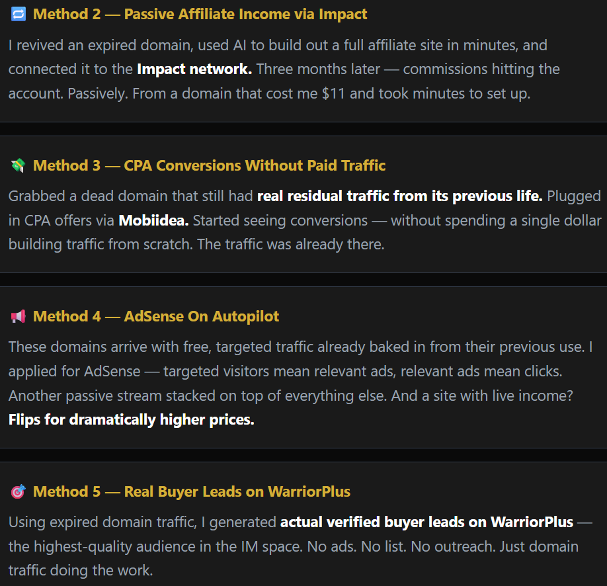Select the Method 3 CPA Conversions heading

click(209, 165)
